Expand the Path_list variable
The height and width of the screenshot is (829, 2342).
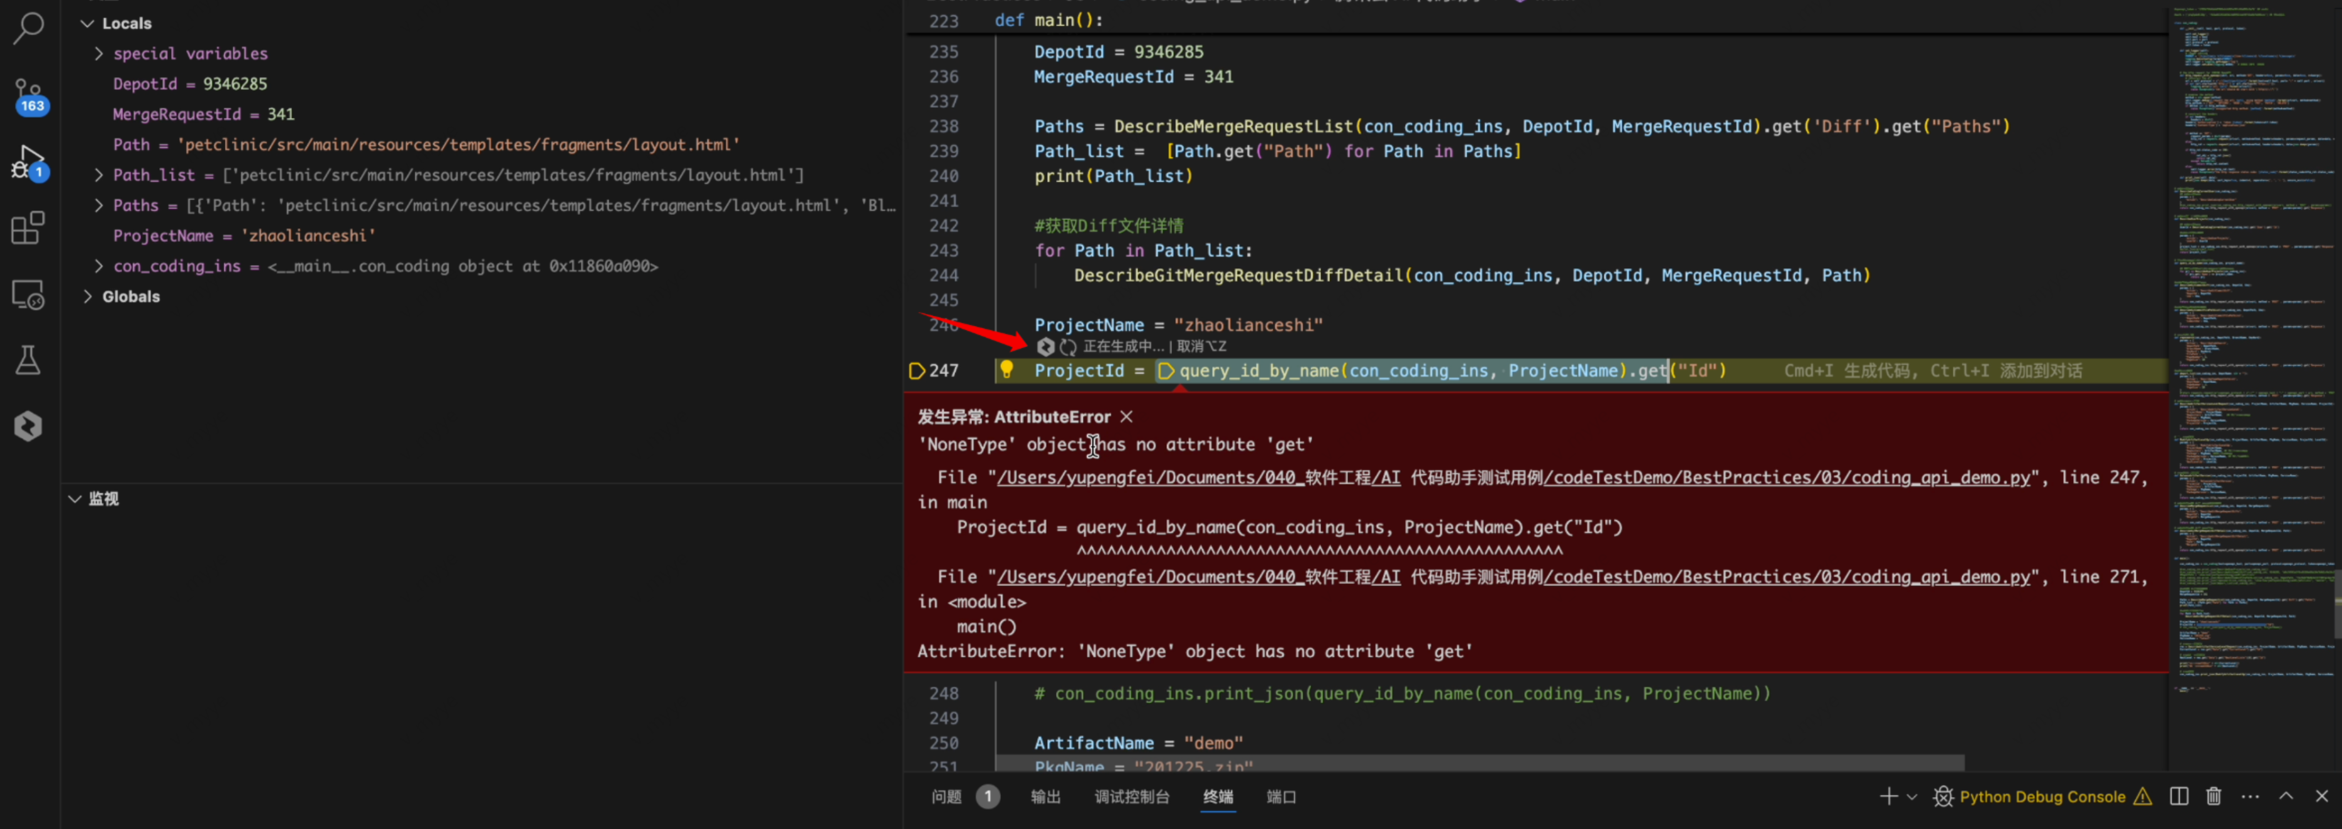(x=98, y=175)
